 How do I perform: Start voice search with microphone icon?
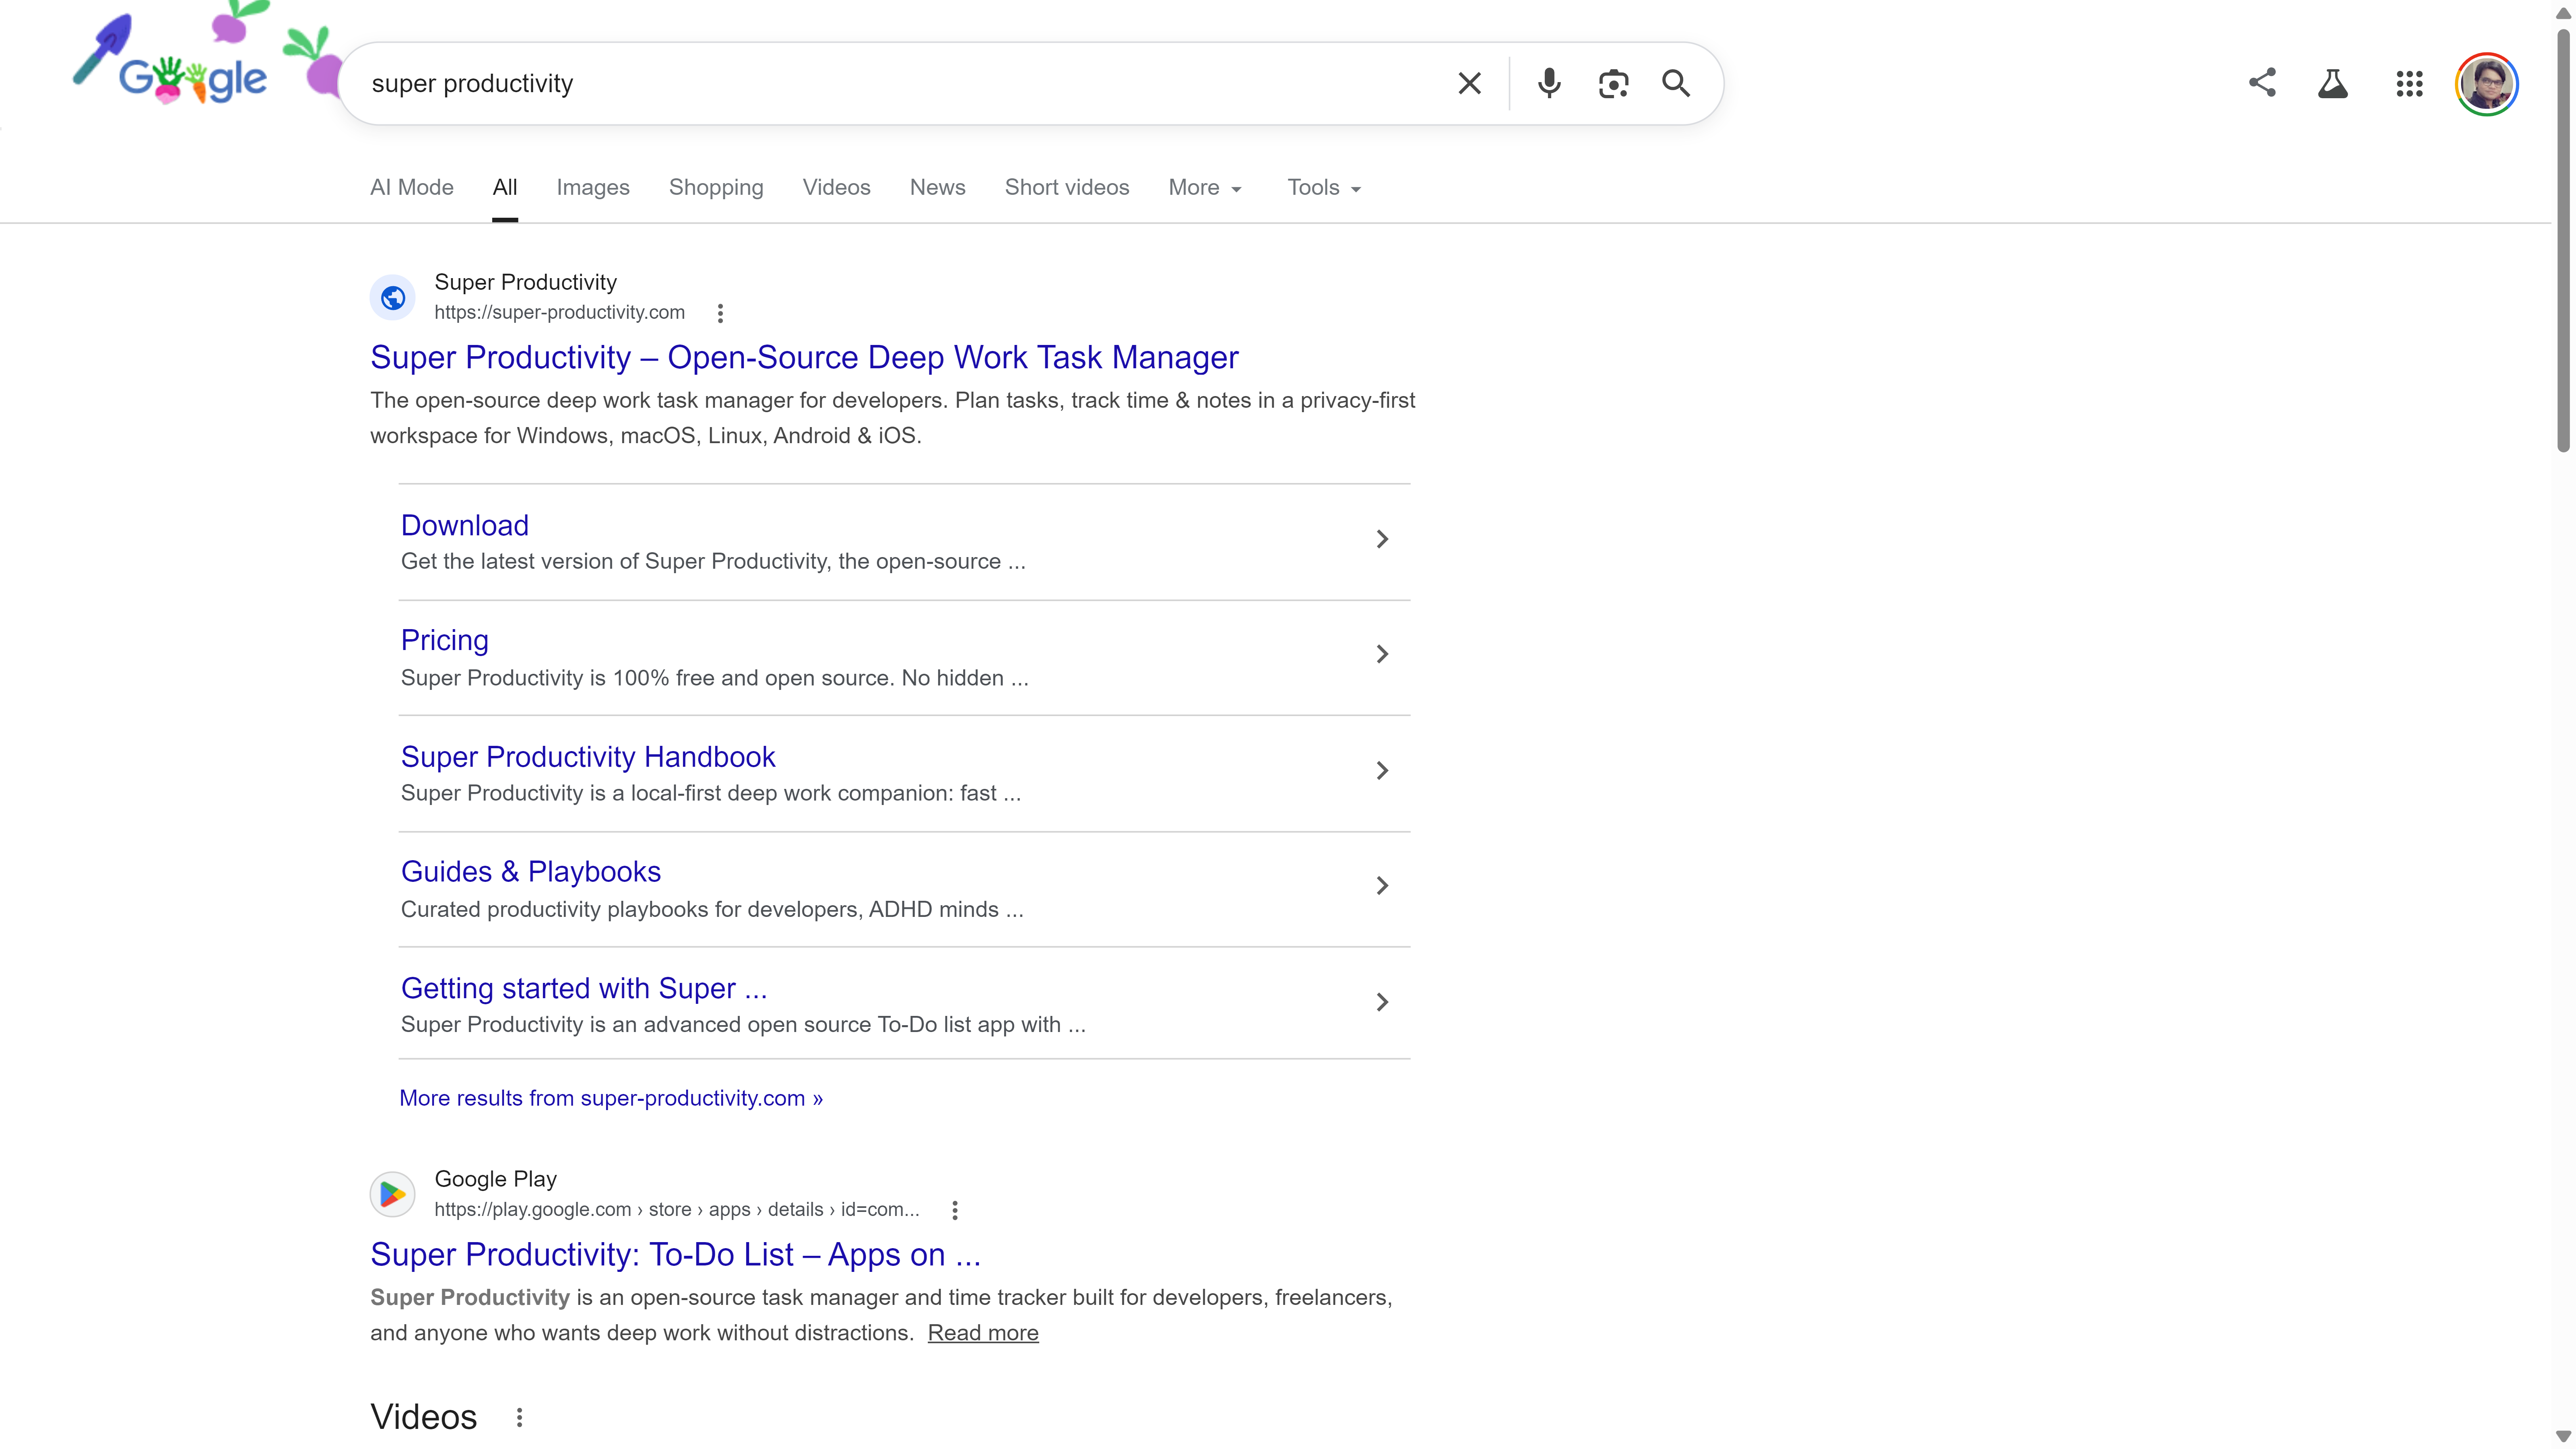click(1549, 83)
